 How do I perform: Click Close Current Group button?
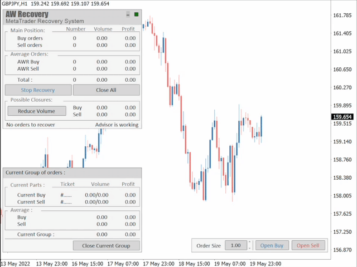click(106, 245)
